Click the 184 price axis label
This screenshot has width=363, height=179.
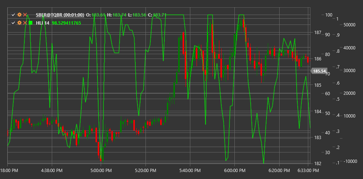(317, 111)
